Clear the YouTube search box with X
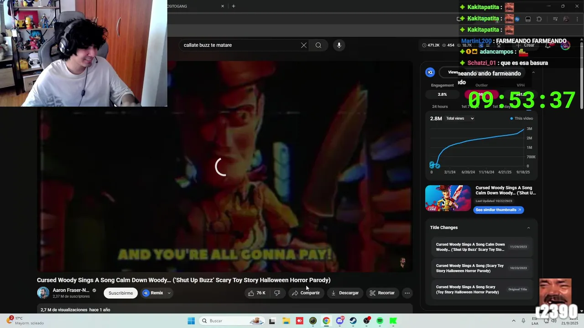Screen dimensions: 584x328 point(304,45)
